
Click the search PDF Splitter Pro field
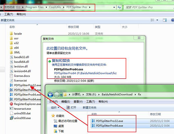[149, 7]
